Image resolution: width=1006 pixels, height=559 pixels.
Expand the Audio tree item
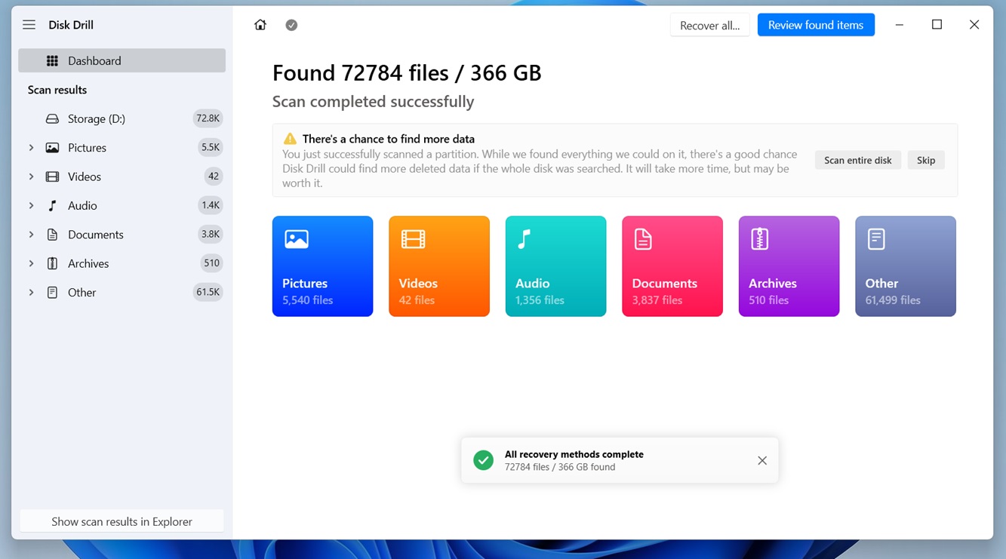pos(31,205)
